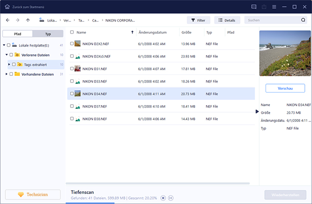Go back with the left arrow

pyautogui.click(x=8, y=20)
